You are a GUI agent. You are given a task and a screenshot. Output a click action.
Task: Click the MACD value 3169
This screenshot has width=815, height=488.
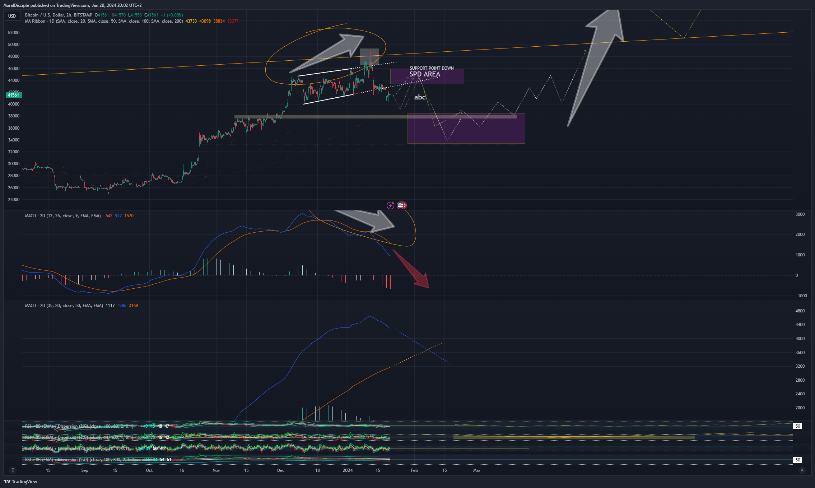[x=134, y=306]
